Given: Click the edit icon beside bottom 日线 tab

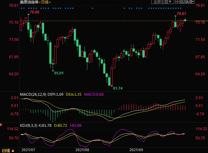Looking at the screenshot, I should [x=13, y=150].
